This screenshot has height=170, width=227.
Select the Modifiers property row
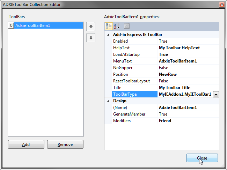(122, 121)
